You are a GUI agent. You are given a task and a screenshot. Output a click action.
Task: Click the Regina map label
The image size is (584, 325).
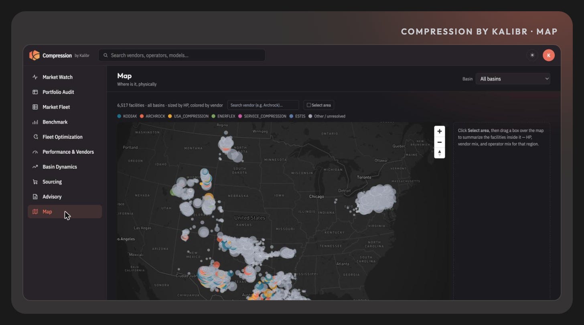(222, 125)
